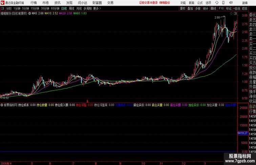Select the 周线 weekly period tab
The image size is (256, 165).
[71, 8]
